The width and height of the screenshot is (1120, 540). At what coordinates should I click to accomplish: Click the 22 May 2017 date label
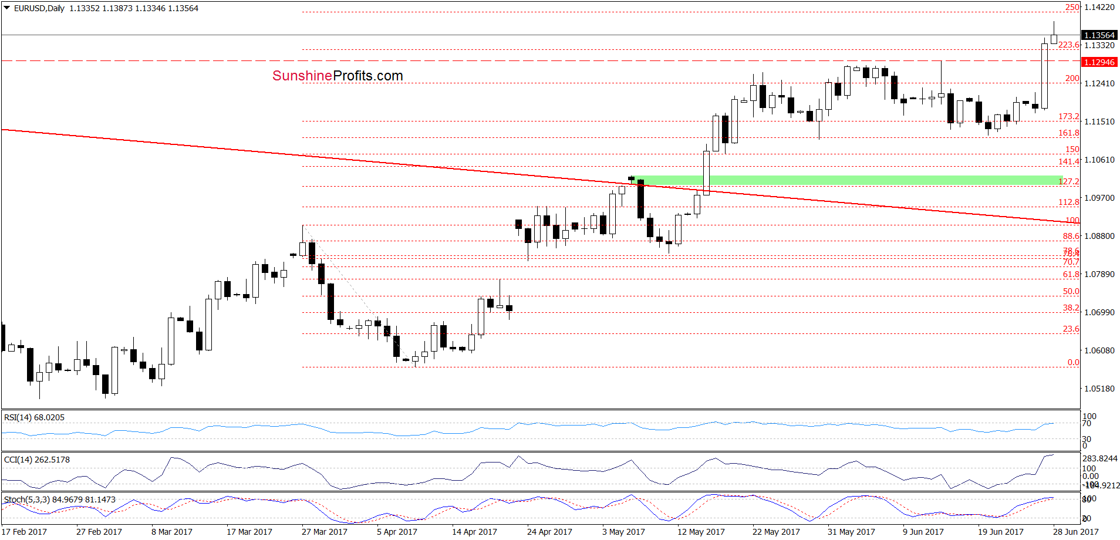(x=776, y=532)
